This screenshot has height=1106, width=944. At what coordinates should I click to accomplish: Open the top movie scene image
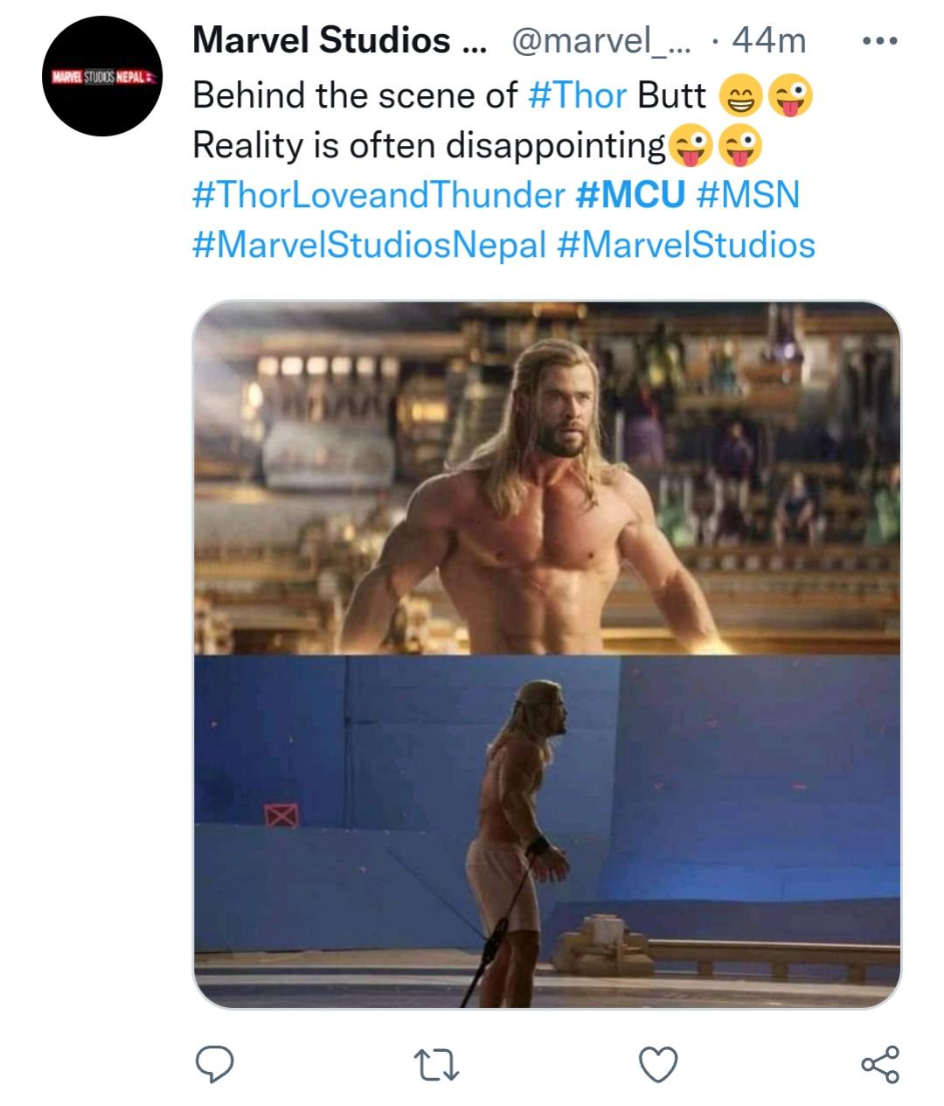546,477
